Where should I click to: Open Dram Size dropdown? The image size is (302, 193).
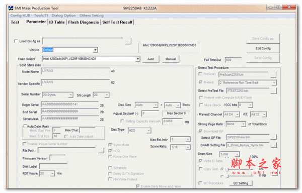(x=237, y=154)
